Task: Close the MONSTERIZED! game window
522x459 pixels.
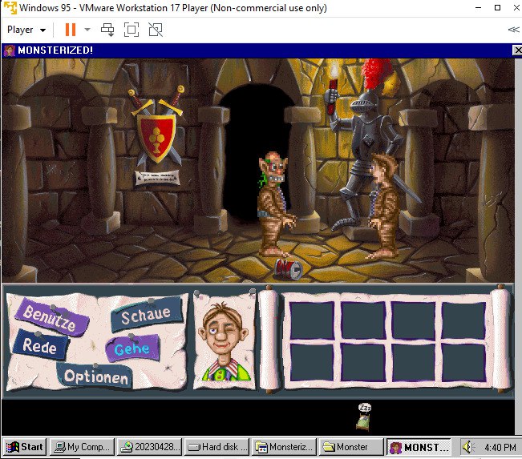Action: (518, 50)
